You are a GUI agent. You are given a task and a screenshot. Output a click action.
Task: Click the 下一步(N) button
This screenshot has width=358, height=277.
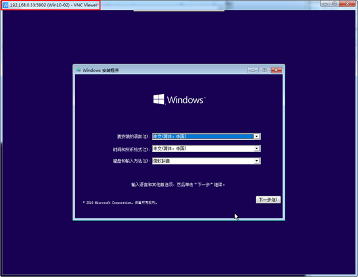tap(268, 199)
